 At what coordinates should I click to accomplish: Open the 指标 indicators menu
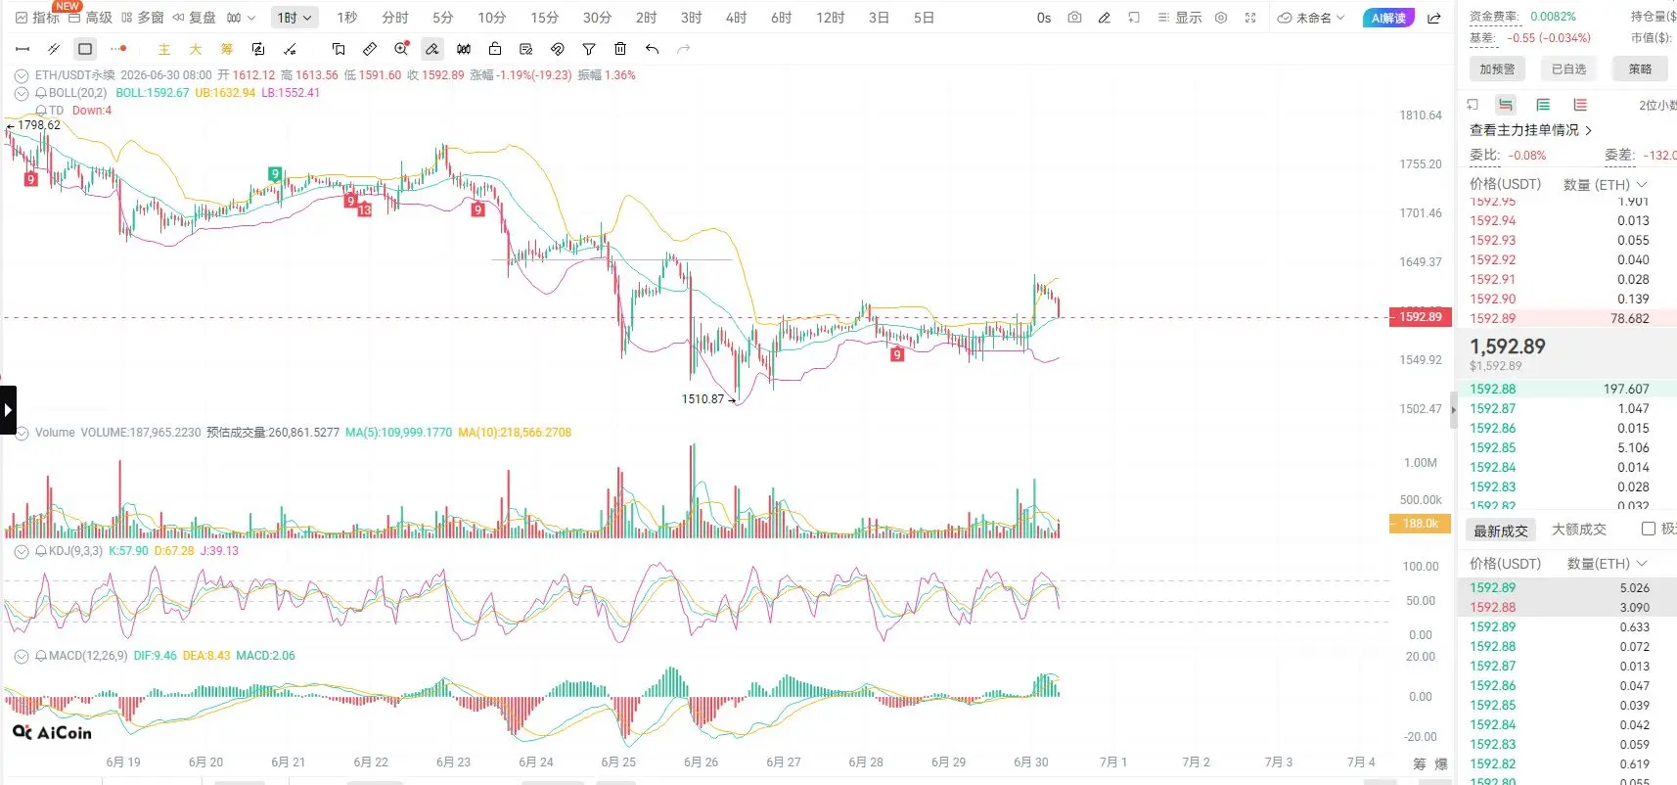pyautogui.click(x=38, y=18)
